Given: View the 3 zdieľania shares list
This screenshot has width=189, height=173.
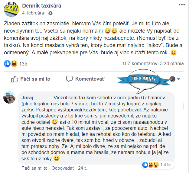Looking at the screenshot, I should click(x=172, y=63).
